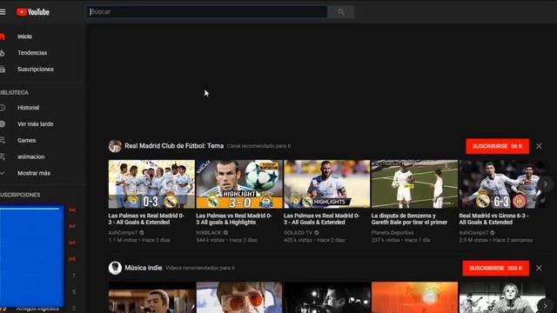Viewport: 557px width, 313px height.
Task: Subscribe to Música indie 206 K
Action: (x=495, y=269)
